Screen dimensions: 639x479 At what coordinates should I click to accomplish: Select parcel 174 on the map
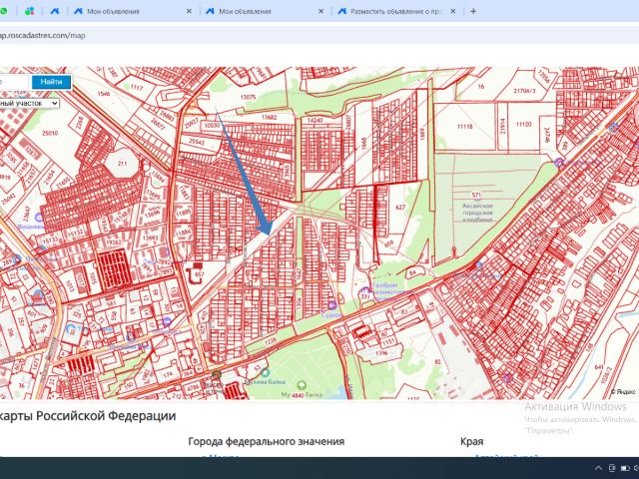(x=168, y=374)
